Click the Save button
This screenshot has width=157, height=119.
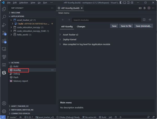point(114,26)
